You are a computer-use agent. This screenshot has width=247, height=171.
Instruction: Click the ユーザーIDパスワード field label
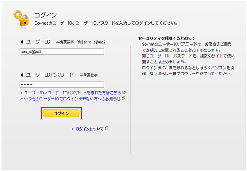pyautogui.click(x=50, y=75)
